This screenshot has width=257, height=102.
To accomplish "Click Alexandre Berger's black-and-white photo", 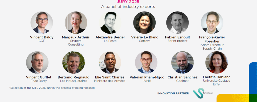I will tap(110, 23).
